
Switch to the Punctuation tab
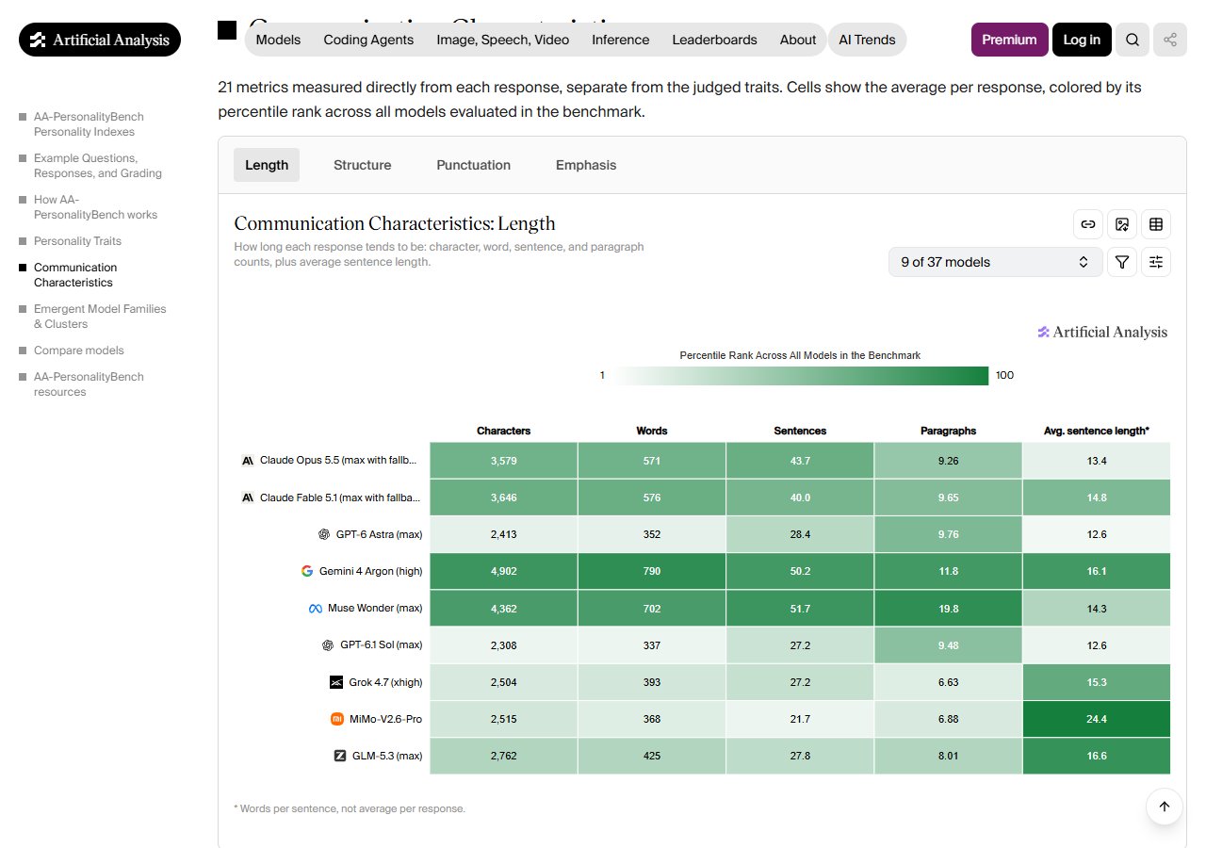[x=473, y=165]
